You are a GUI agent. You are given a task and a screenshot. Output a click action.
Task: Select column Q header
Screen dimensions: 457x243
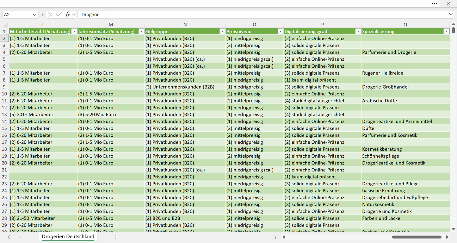pos(405,25)
